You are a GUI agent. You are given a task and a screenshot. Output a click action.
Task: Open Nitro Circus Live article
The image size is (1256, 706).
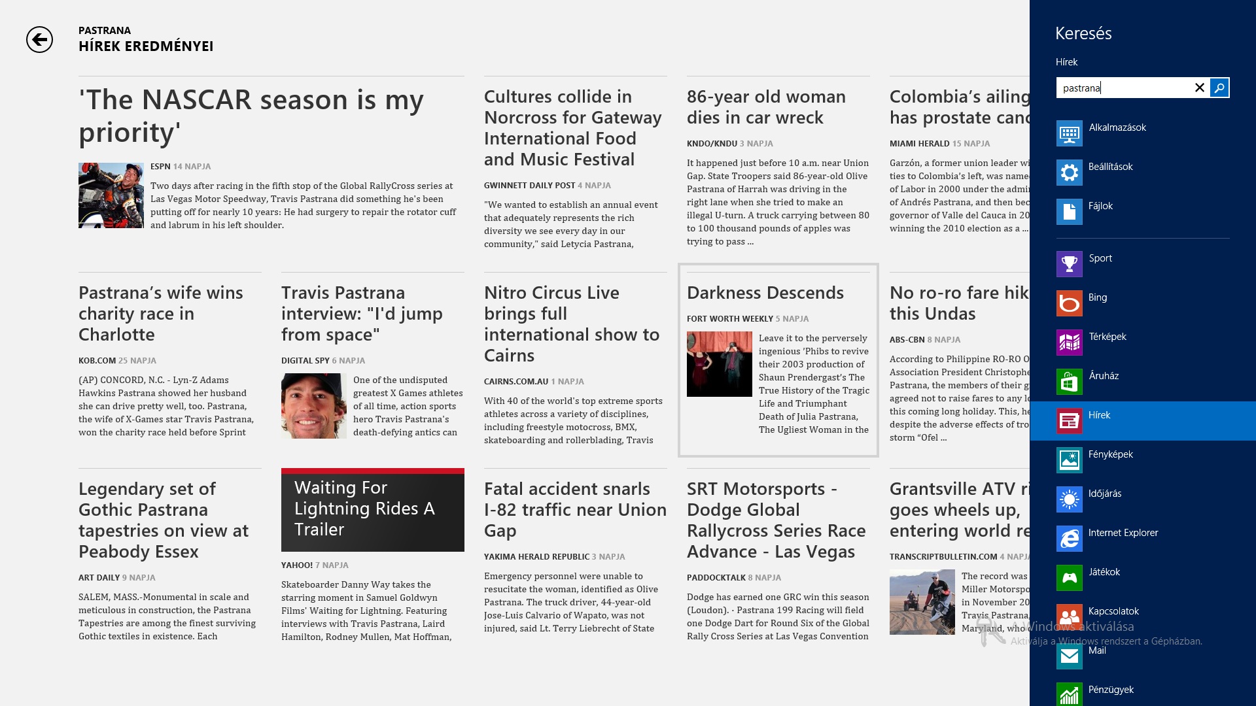pyautogui.click(x=572, y=324)
